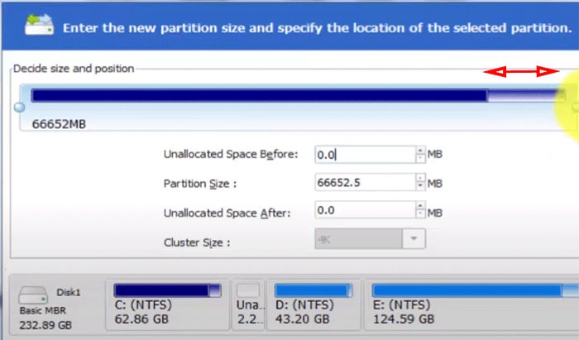Increase Unallocated Space After with up arrow
Image resolution: width=579 pixels, height=340 pixels.
pos(420,206)
